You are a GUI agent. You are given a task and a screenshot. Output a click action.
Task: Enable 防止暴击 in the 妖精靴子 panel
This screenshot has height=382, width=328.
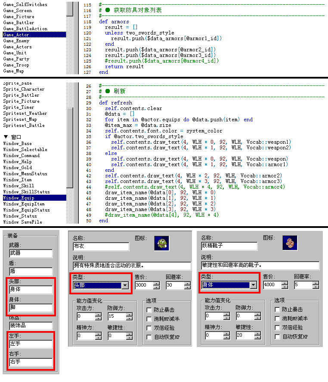click(277, 309)
